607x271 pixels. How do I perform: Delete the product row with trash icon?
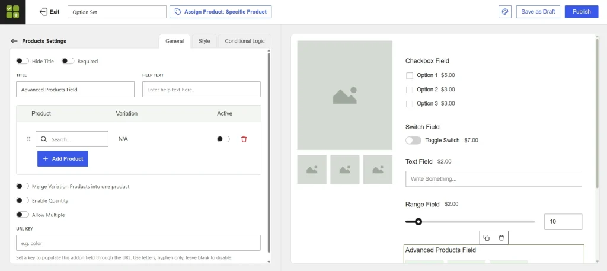click(244, 139)
